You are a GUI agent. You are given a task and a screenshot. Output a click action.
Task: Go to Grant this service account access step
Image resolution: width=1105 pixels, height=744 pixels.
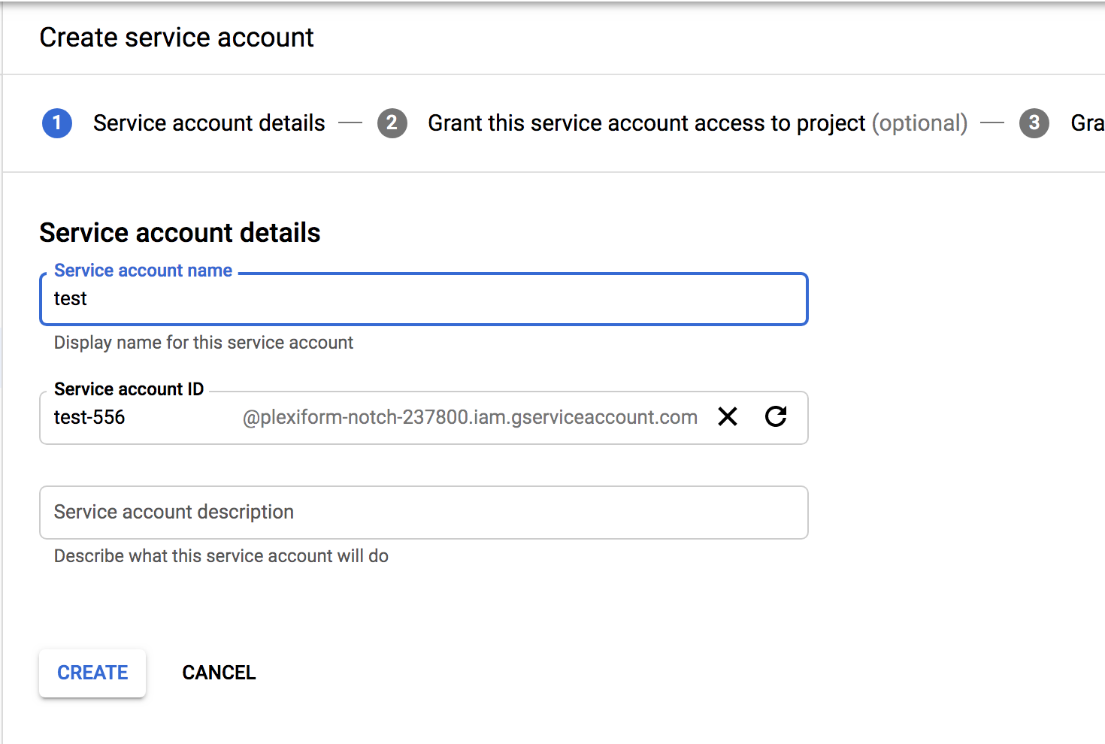pyautogui.click(x=646, y=122)
